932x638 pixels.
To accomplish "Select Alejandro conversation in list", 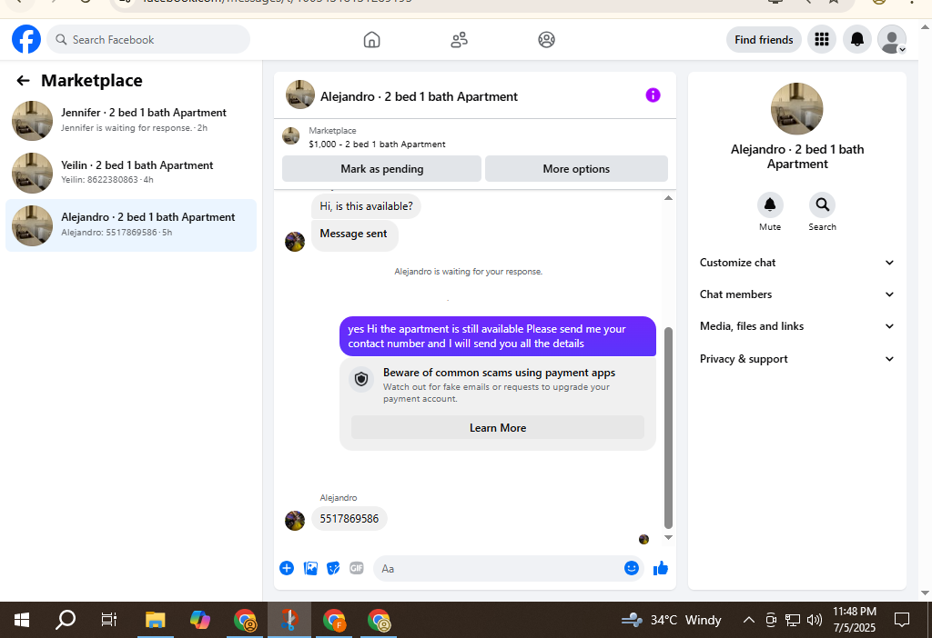I will click(x=131, y=225).
